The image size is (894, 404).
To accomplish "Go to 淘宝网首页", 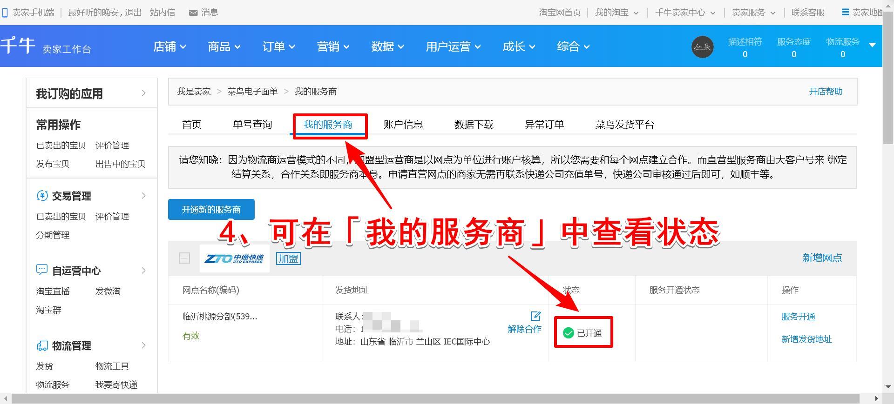I will point(560,13).
